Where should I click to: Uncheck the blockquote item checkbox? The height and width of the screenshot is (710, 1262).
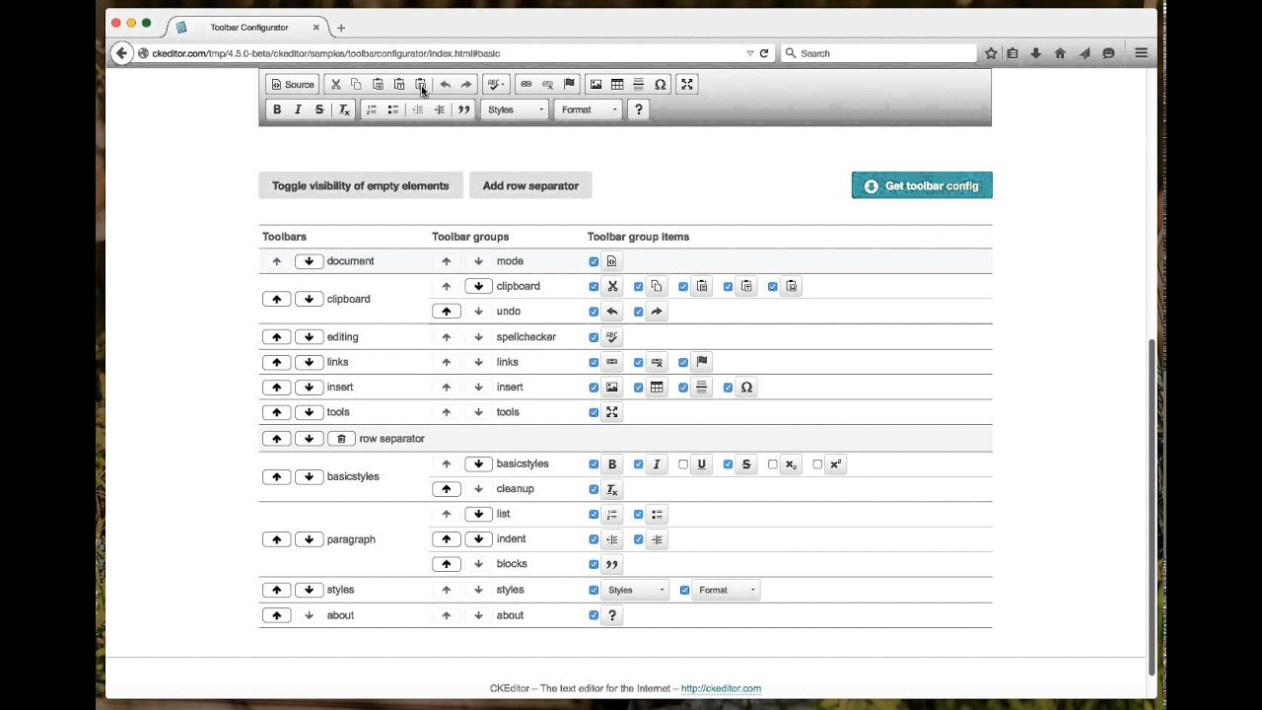[594, 565]
